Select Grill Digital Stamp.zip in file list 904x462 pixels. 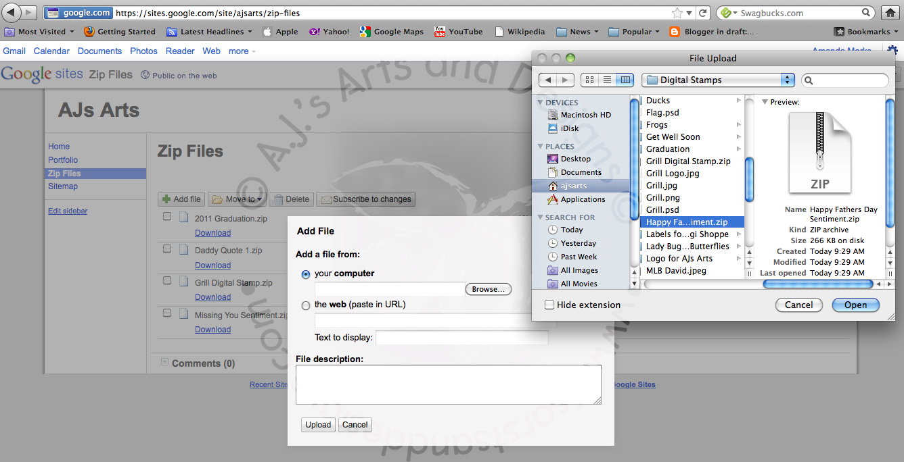tap(687, 161)
